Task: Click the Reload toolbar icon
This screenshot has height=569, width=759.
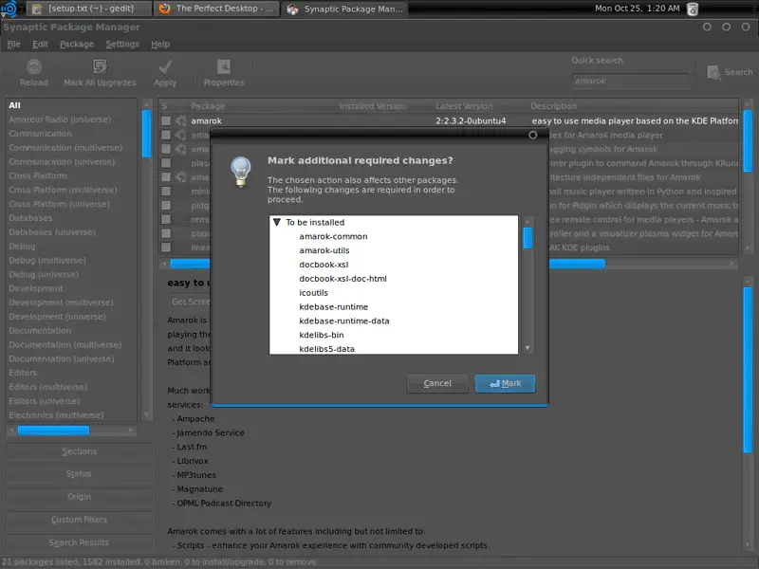Action: click(34, 66)
